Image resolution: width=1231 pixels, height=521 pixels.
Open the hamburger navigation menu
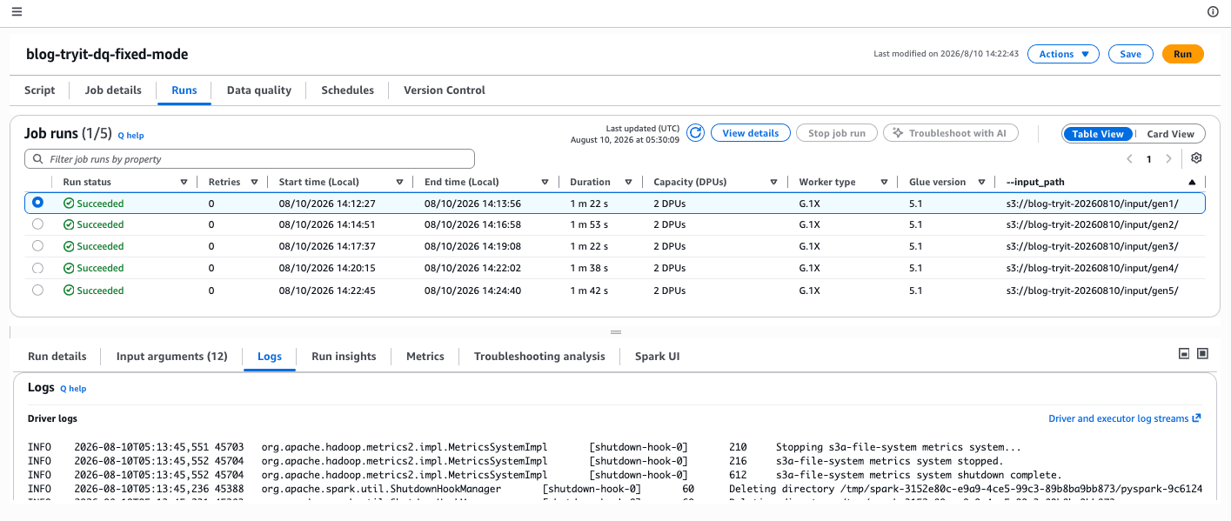17,11
